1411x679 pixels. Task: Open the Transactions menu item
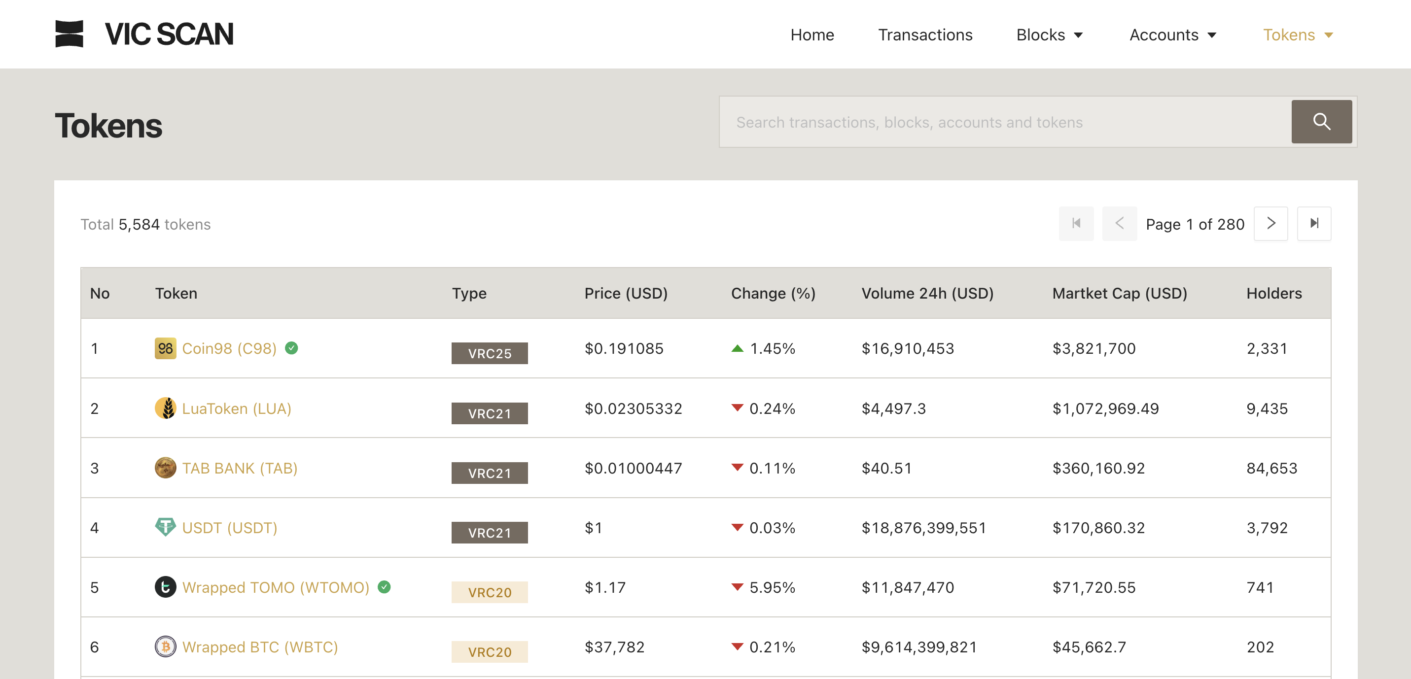click(x=924, y=35)
